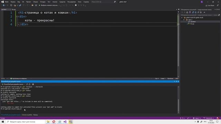Click the no problems found indicator
Image resolution: width=221 pixels, height=124 pixels.
18,79
